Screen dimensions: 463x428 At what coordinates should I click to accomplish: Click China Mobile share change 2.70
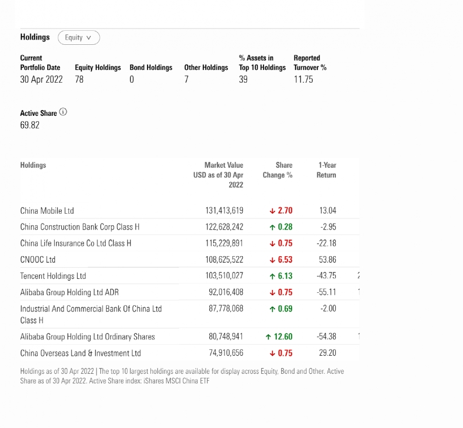click(x=281, y=211)
